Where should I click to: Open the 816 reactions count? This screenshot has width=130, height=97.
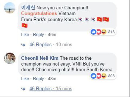(111, 32)
